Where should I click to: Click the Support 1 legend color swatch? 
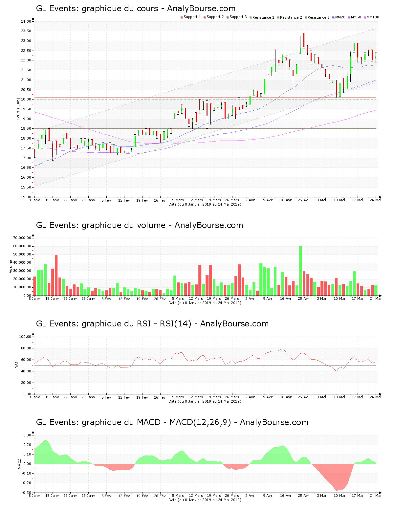182,17
